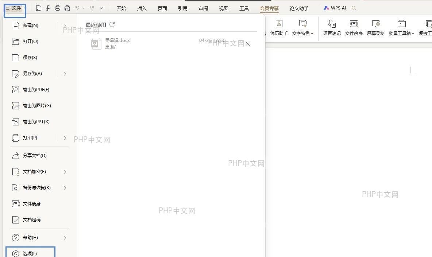Open the 文字特色 dropdown arrow

[x=312, y=34]
